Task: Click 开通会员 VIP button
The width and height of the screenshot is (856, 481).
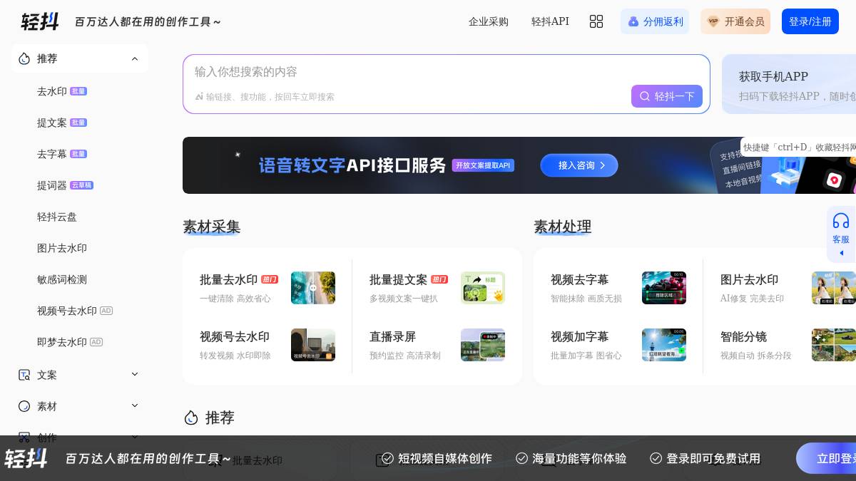Action: coord(735,21)
